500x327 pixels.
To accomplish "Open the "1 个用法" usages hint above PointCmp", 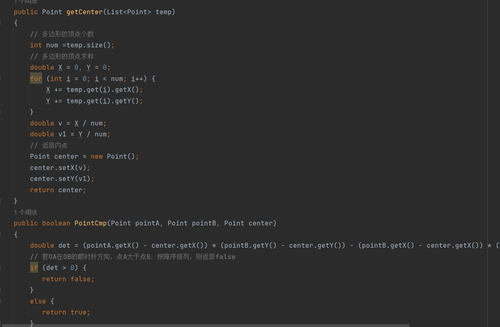I will [26, 212].
